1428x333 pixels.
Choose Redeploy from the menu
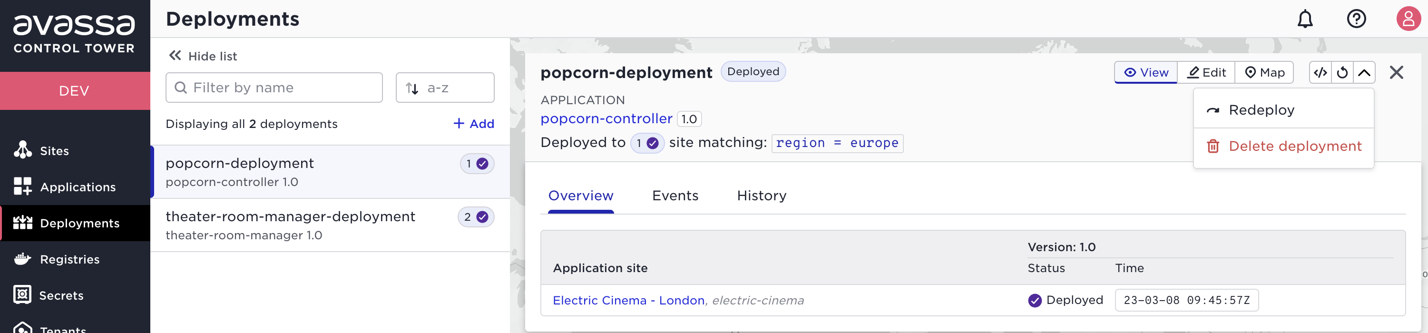coord(1284,110)
